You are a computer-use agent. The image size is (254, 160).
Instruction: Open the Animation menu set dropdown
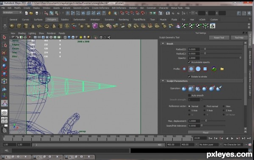point(12,12)
